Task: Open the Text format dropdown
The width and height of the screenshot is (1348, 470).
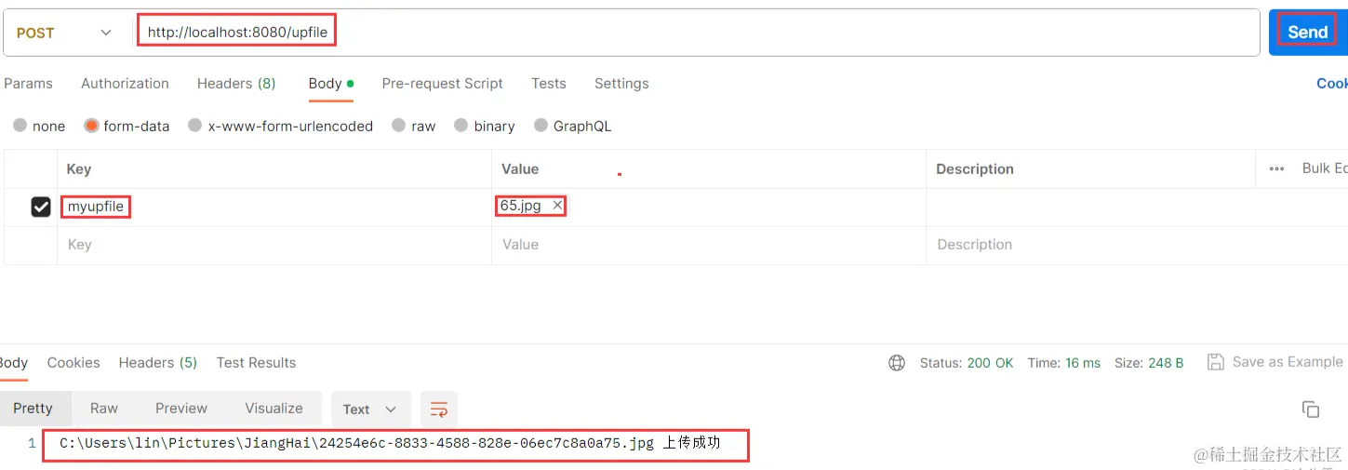Action: tap(370, 410)
